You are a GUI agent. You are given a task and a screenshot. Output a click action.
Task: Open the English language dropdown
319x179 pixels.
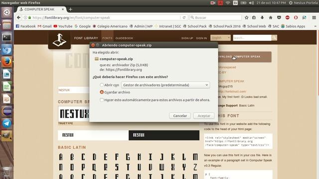click(220, 38)
